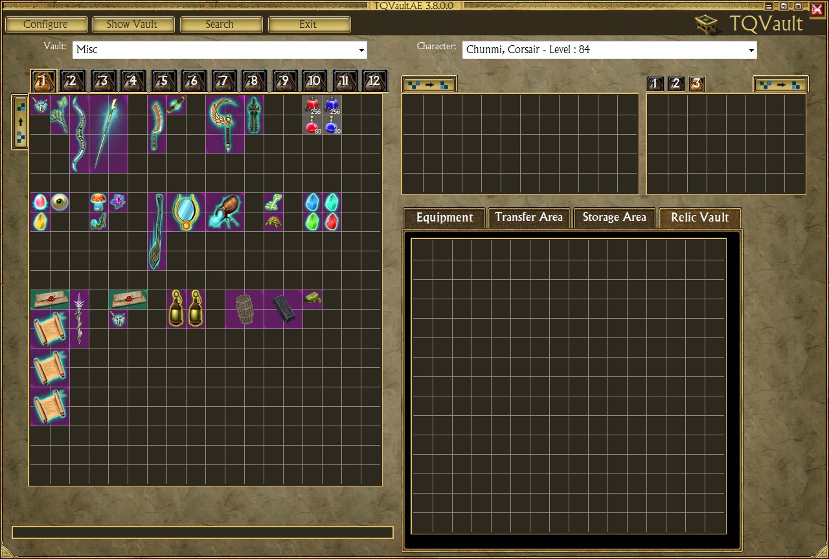Click the vertical auto-sort button beside vault grid

pyautogui.click(x=20, y=122)
